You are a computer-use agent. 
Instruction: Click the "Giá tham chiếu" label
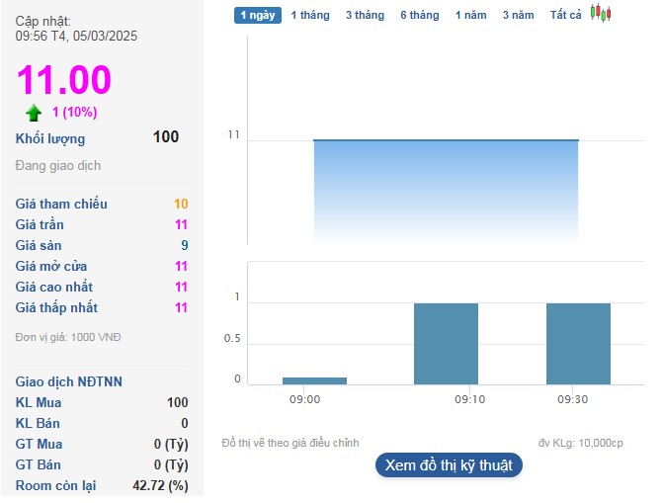pos(61,204)
